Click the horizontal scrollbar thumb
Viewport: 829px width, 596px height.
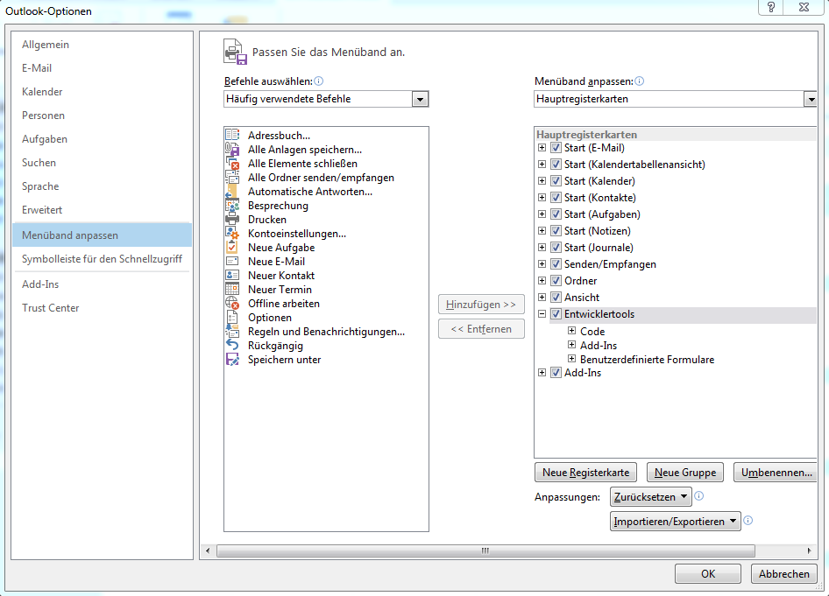[x=485, y=550]
